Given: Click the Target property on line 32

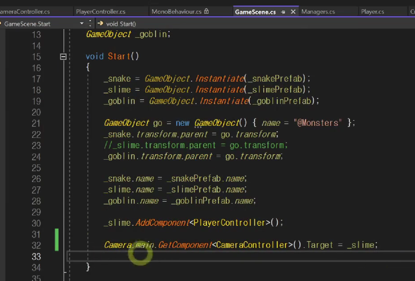Looking at the screenshot, I should tap(320, 245).
